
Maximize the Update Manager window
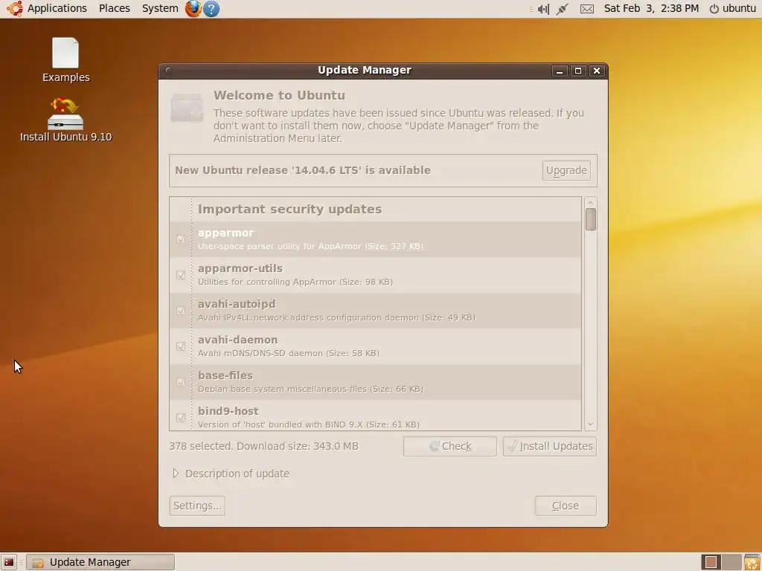[x=578, y=71]
